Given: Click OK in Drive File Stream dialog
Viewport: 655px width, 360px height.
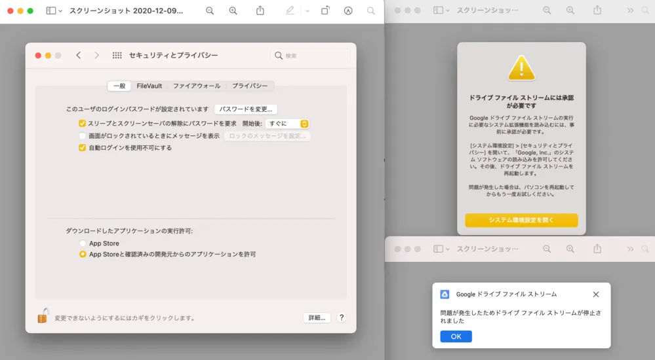Looking at the screenshot, I should [456, 336].
